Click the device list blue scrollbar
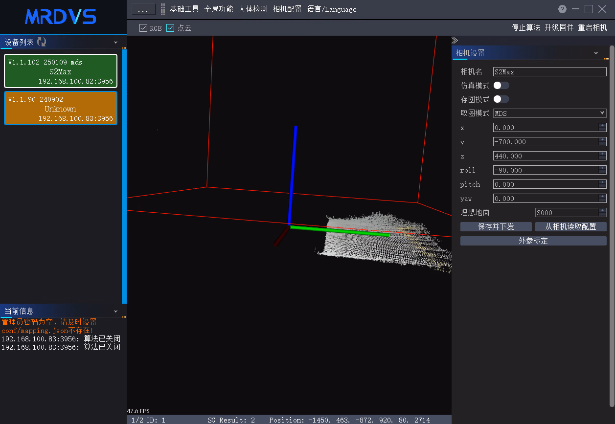The height and width of the screenshot is (424, 615). click(124, 176)
